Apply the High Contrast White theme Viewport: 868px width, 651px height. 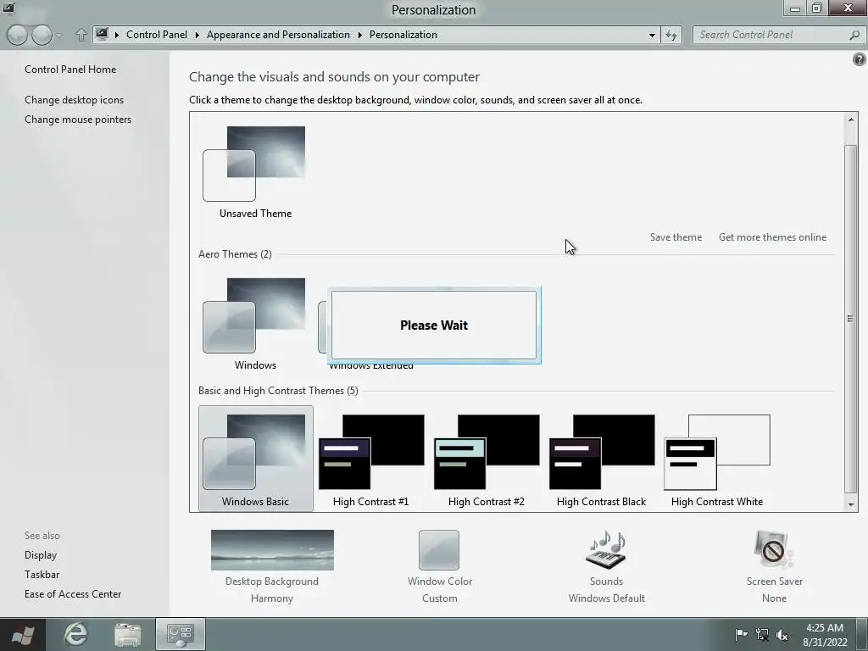coord(717,460)
